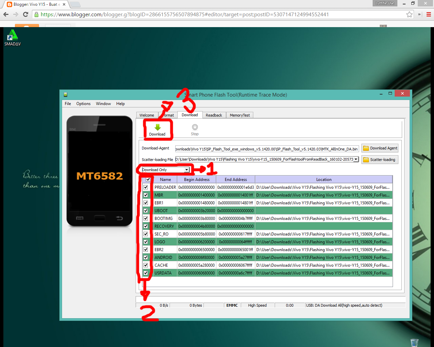Click the RECOVERY name cell
The width and height of the screenshot is (434, 347).
click(x=165, y=226)
